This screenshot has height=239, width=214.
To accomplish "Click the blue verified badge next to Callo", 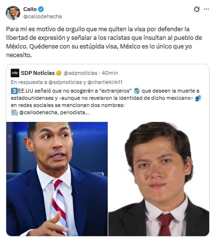I will [41, 9].
